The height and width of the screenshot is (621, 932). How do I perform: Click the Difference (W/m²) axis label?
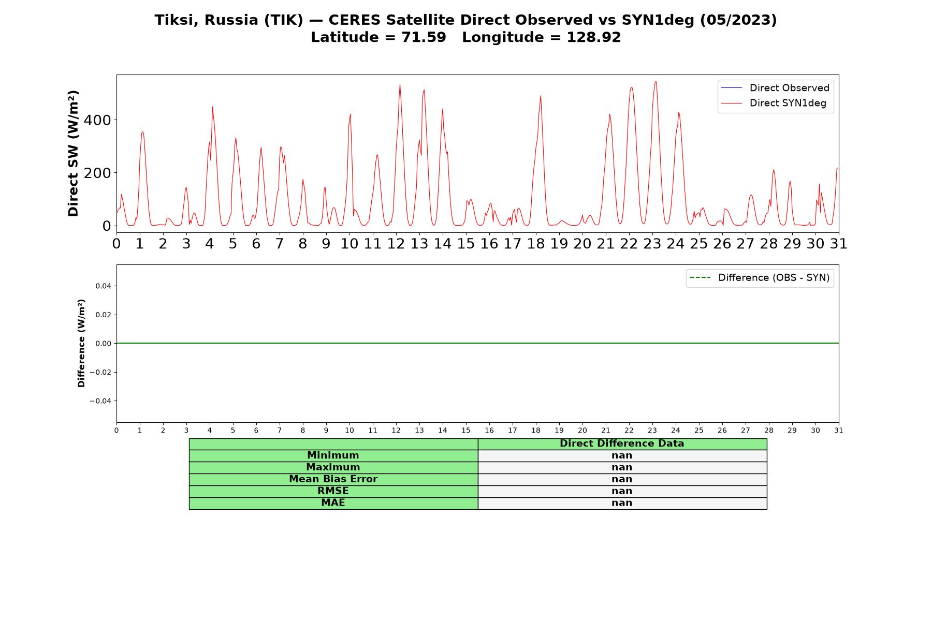[x=81, y=343]
